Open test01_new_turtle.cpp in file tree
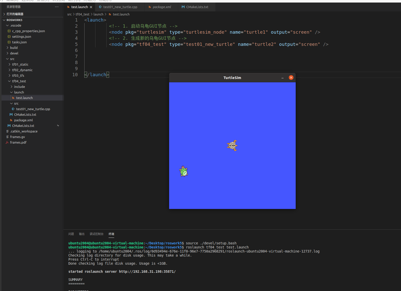Viewport: 401px width, 291px height. [33, 109]
